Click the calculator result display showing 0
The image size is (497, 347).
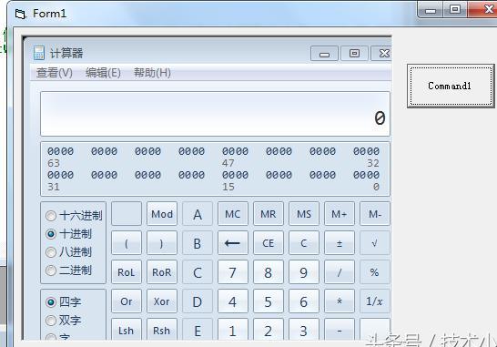215,114
